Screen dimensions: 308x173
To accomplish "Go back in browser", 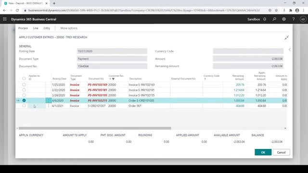I will (x=4, y=11).
